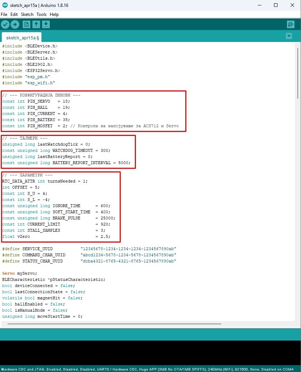301x372 pixels.
Task: Open the Edit menu
Action: (x=14, y=14)
